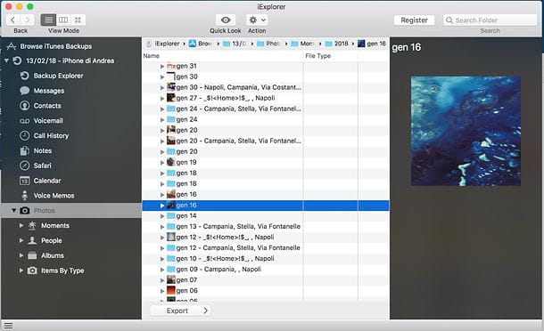Expand Moments in the sidebar
This screenshot has height=331, width=544.
tap(21, 225)
